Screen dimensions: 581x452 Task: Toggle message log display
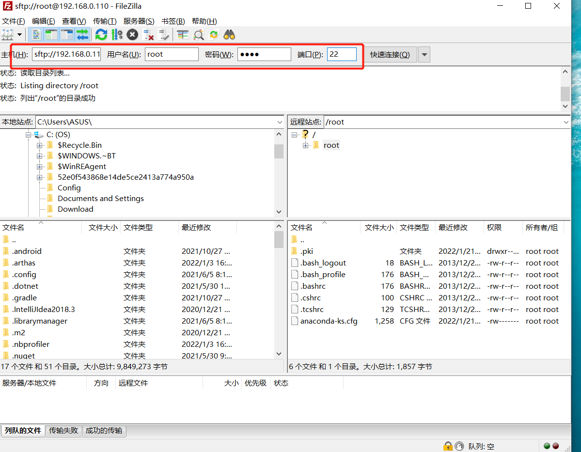click(36, 35)
